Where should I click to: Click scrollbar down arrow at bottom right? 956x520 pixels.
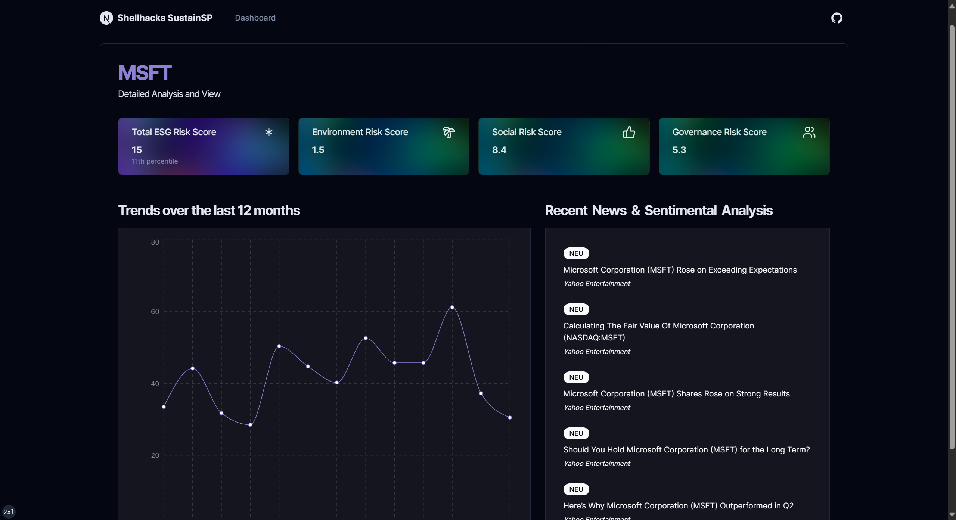click(952, 515)
